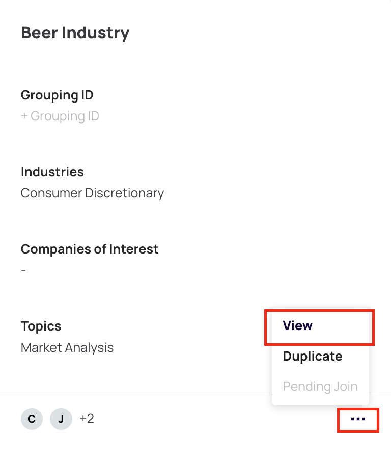Click the Companies of Interest heading
Viewport: 391px width, 455px height.
90,249
